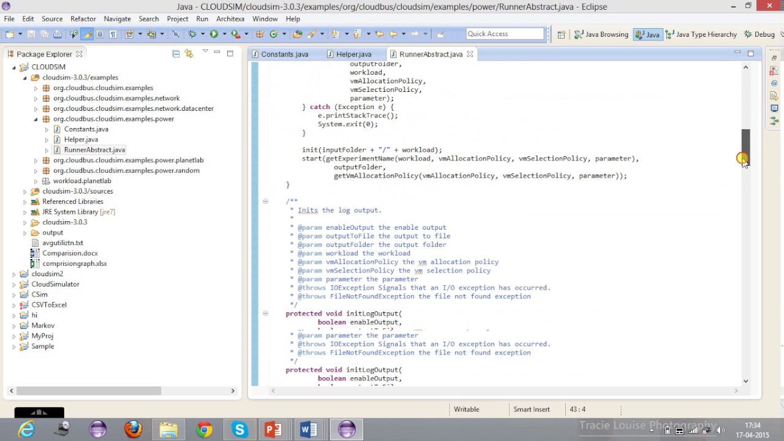Image resolution: width=784 pixels, height=441 pixels.
Task: Click the editor scroll down arrow
Action: (745, 381)
